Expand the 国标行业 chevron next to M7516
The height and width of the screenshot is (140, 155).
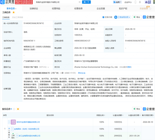48,67
